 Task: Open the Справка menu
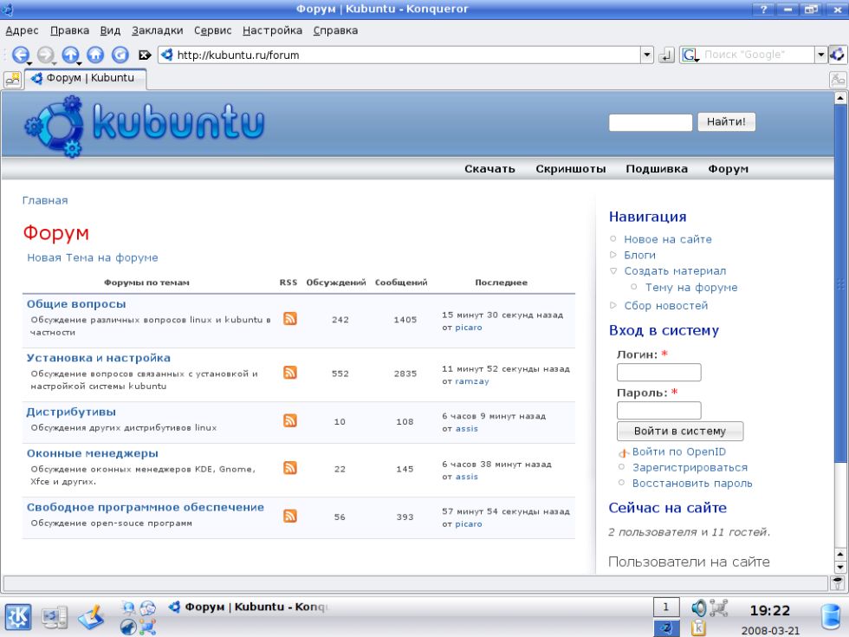click(336, 30)
